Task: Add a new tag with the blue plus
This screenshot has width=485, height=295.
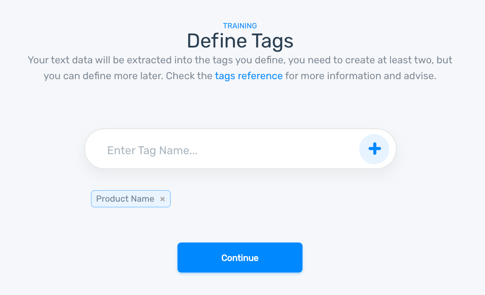Action: [374, 149]
